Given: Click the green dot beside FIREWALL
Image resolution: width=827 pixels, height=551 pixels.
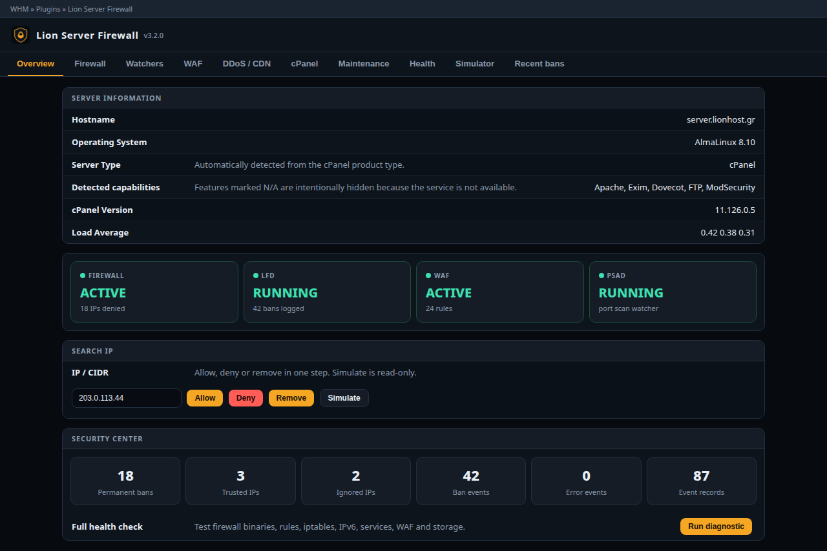Looking at the screenshot, I should point(83,275).
